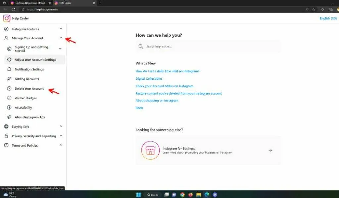Click the alert icon beside Terms and Policies
Image resolution: width=339 pixels, height=198 pixels.
point(6,145)
